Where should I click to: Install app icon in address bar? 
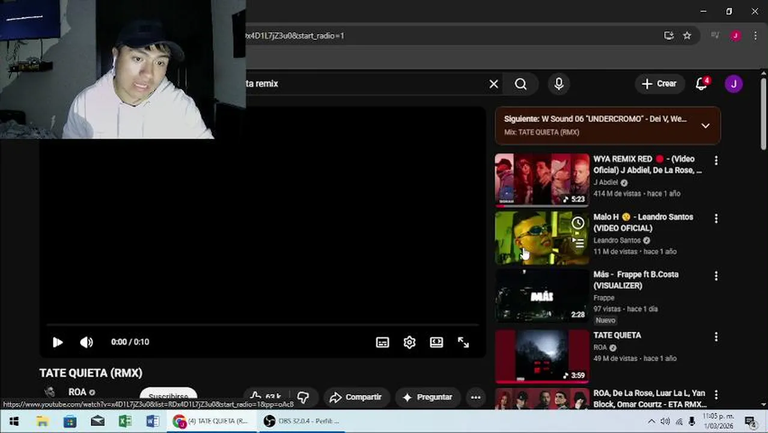click(x=668, y=35)
